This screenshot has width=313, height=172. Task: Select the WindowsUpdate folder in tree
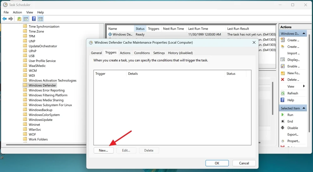40,120
